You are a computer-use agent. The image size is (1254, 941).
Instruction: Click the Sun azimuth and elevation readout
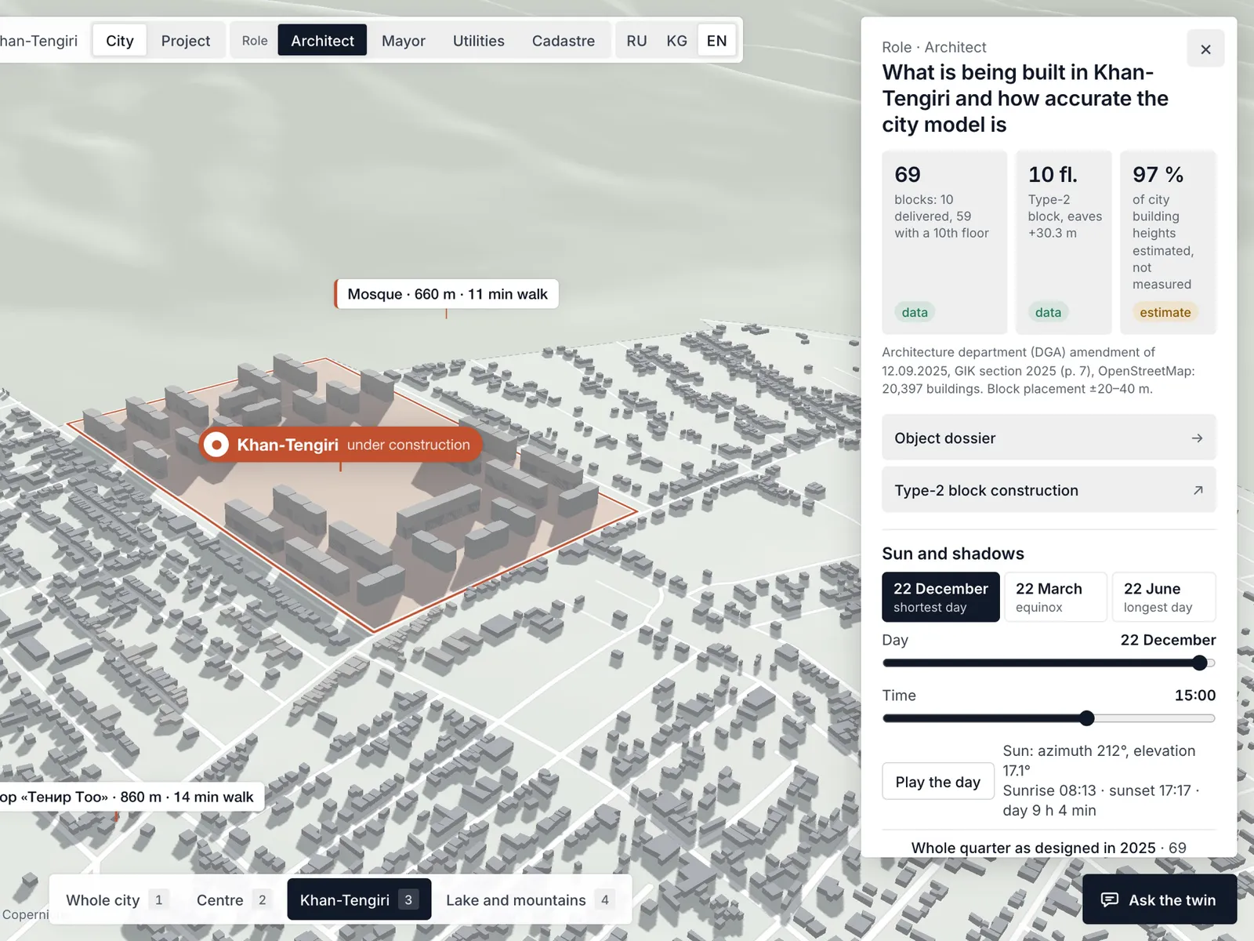(x=1099, y=760)
